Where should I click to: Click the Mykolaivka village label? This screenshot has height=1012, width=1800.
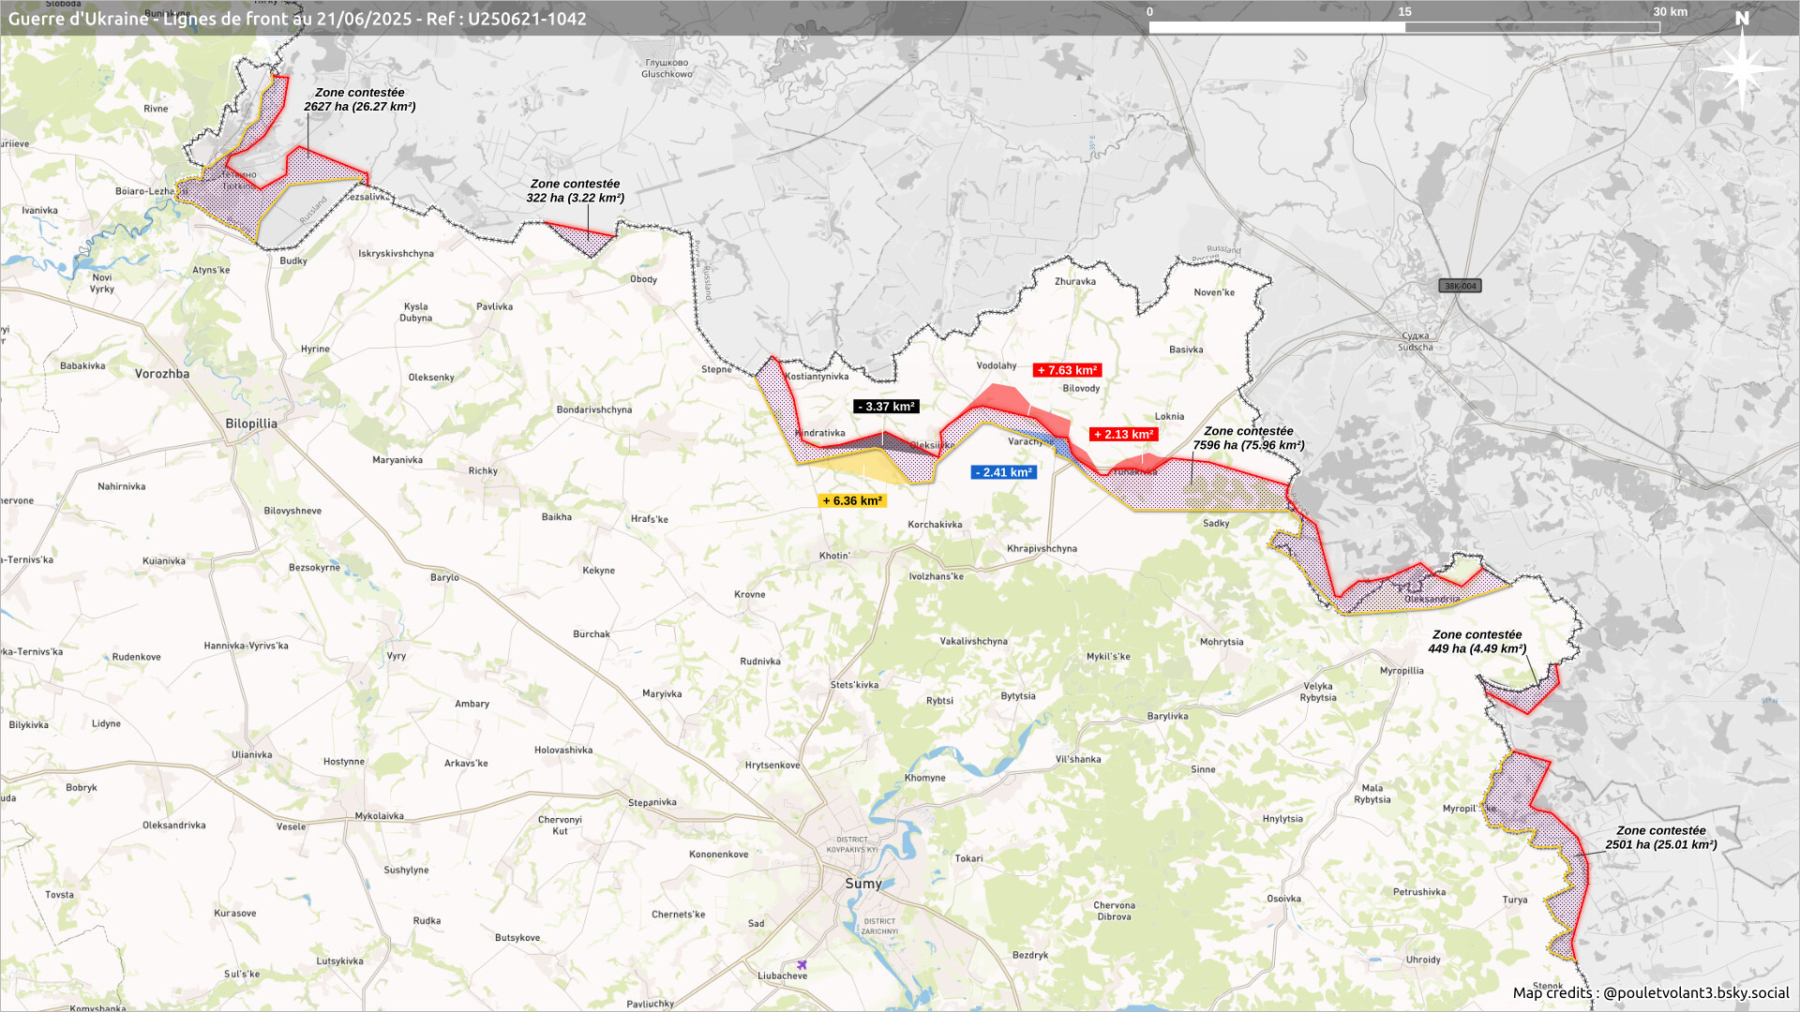coord(379,816)
